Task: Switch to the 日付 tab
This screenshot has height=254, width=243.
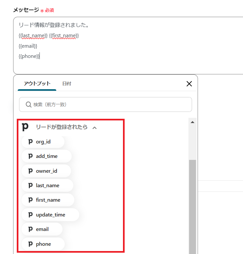Action: tap(67, 84)
